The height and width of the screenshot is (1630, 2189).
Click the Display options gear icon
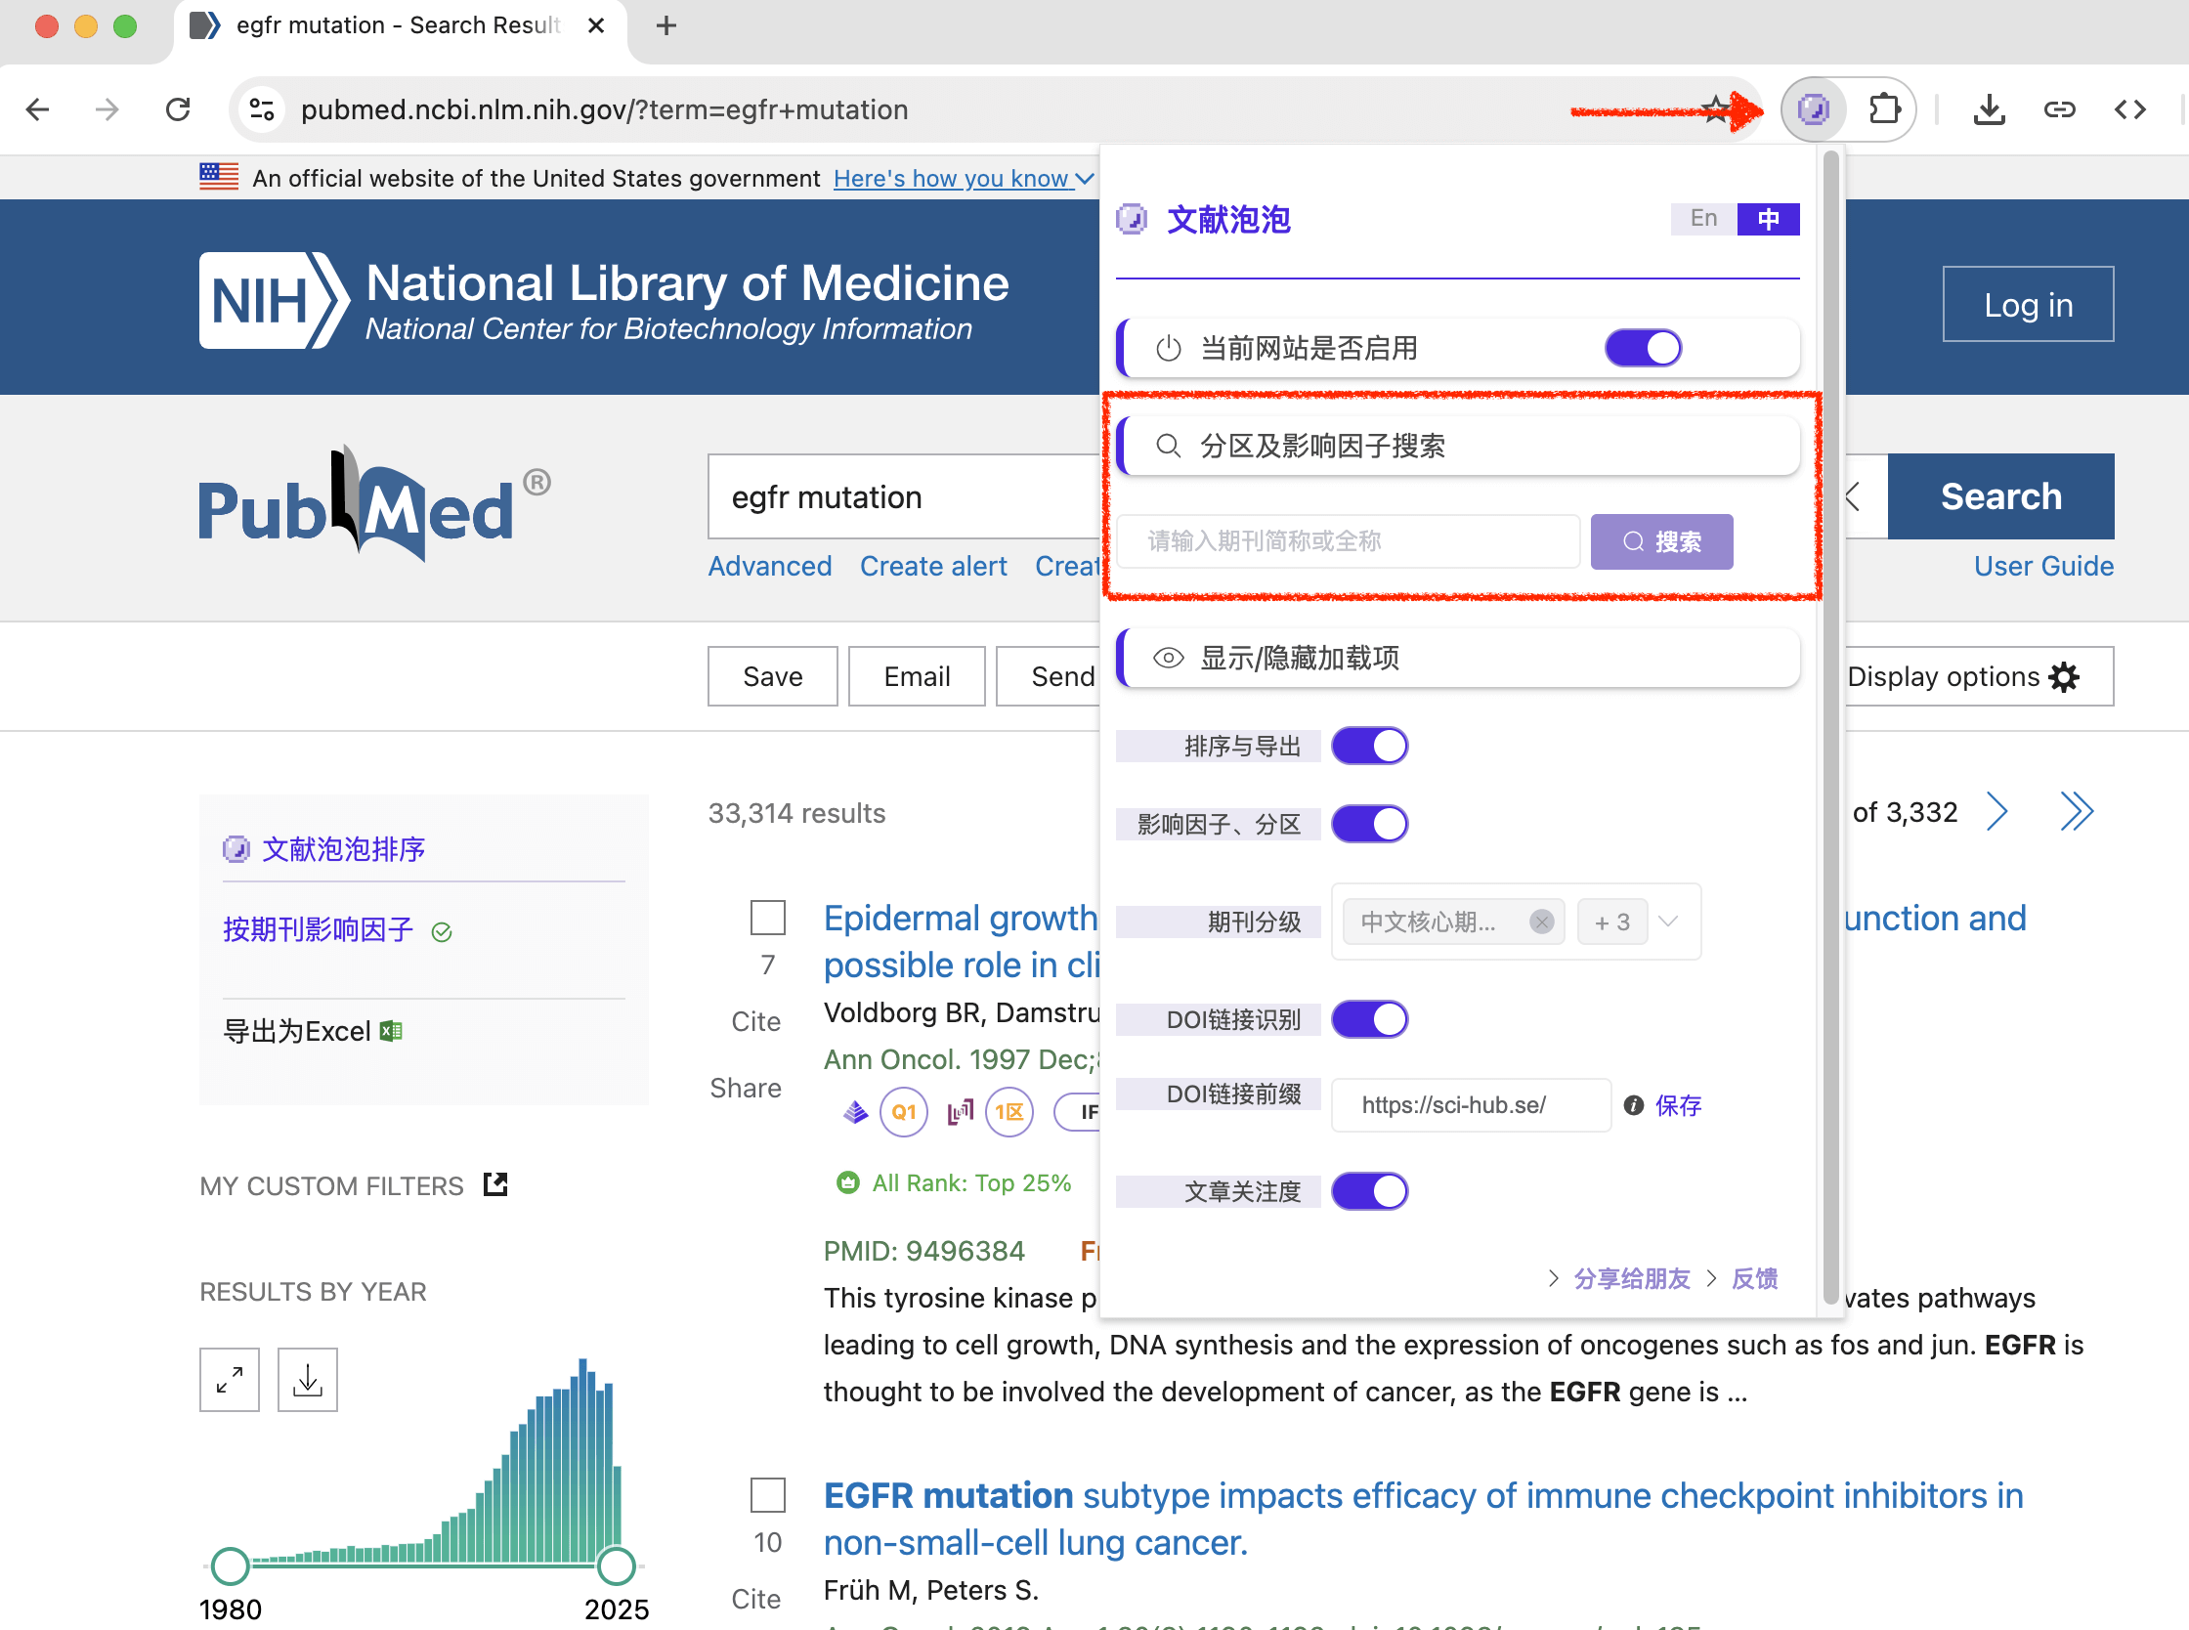coord(2064,677)
